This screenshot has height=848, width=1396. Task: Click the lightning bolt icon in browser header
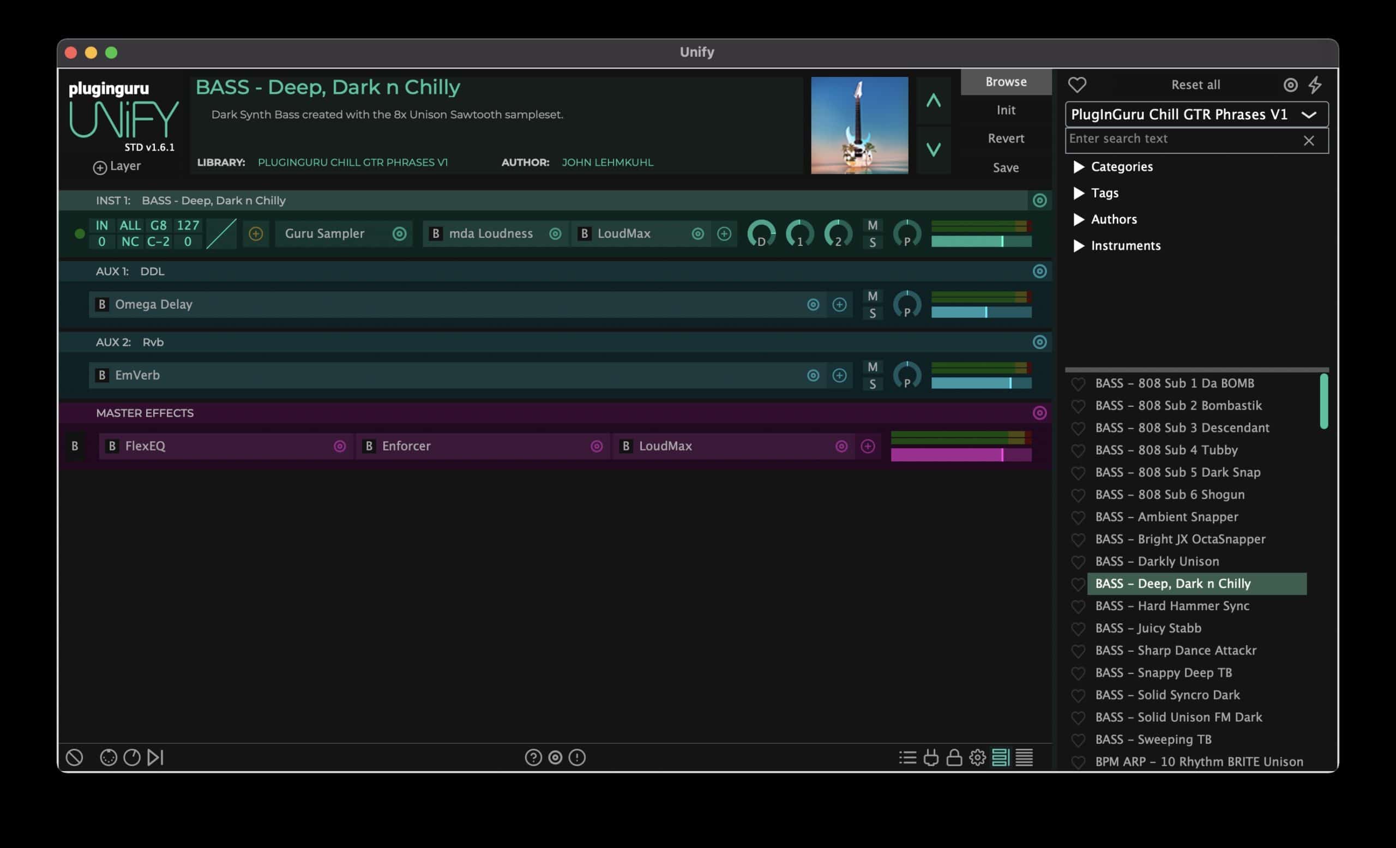(x=1315, y=85)
